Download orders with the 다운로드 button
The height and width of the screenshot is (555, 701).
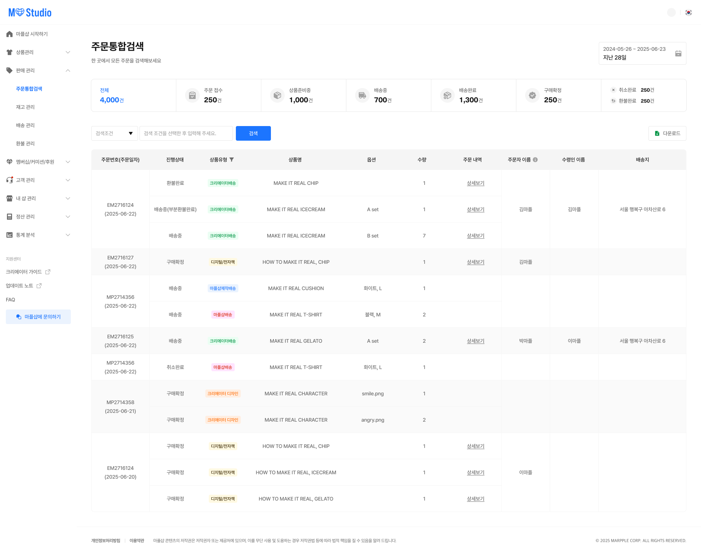coord(667,133)
